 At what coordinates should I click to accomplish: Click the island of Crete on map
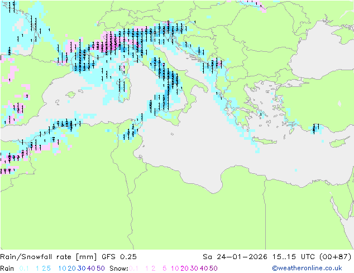263,140
